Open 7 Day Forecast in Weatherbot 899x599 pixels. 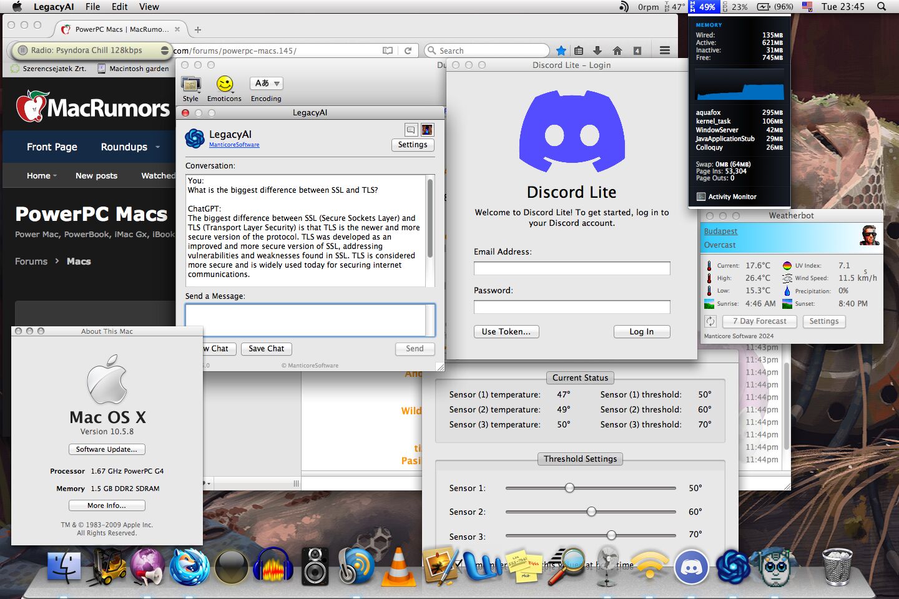coord(760,321)
